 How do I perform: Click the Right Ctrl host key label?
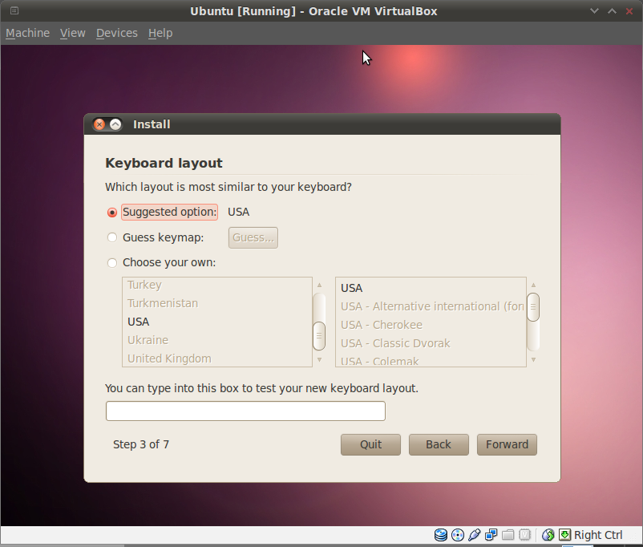598,535
